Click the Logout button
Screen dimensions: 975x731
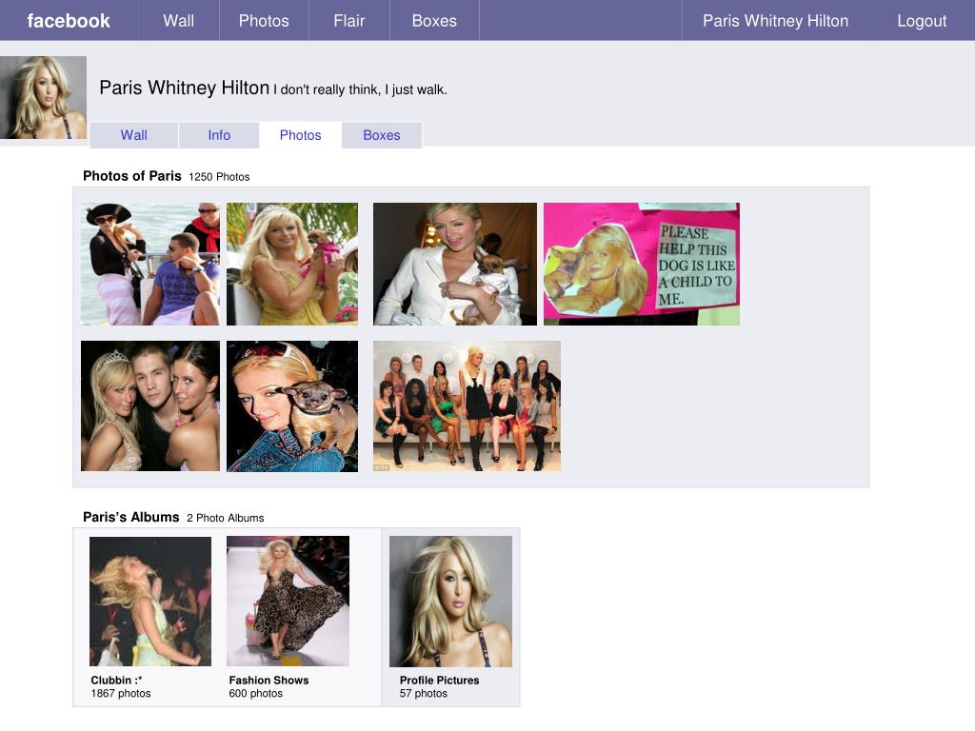click(x=922, y=21)
